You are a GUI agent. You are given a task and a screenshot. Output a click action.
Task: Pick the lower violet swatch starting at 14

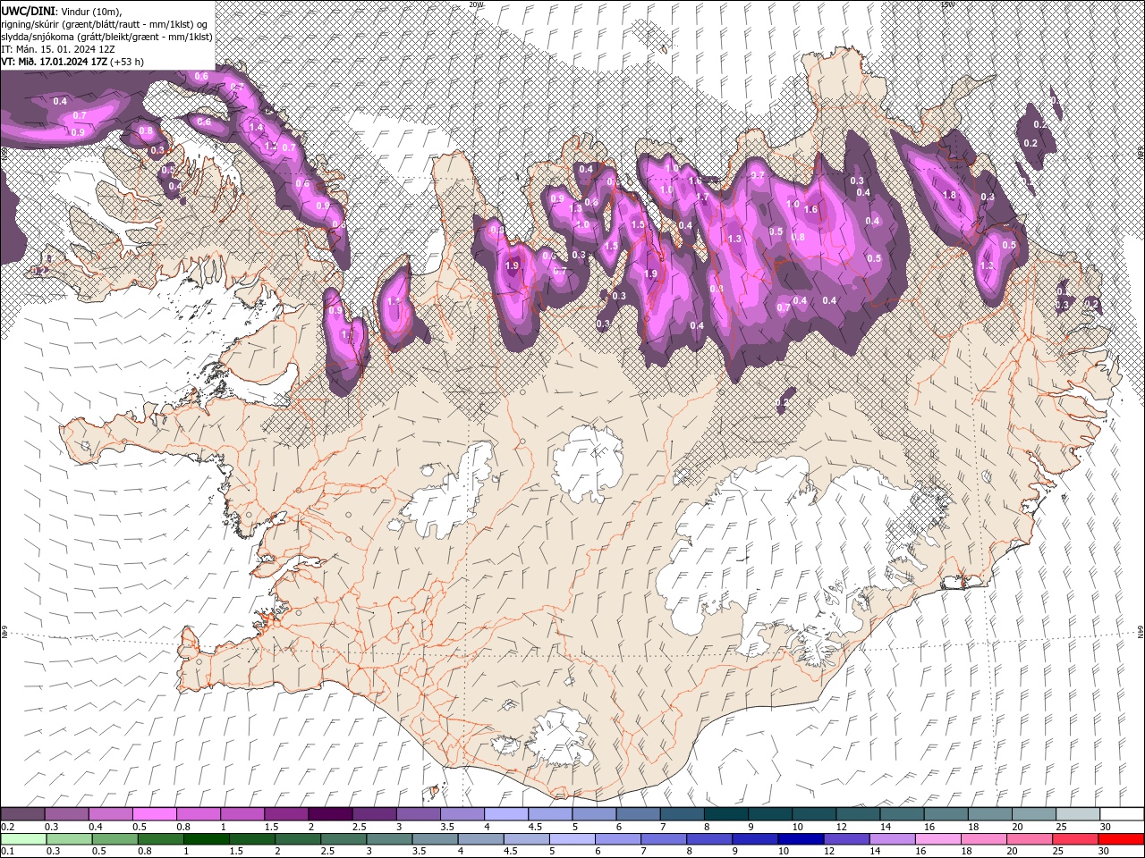(892, 839)
